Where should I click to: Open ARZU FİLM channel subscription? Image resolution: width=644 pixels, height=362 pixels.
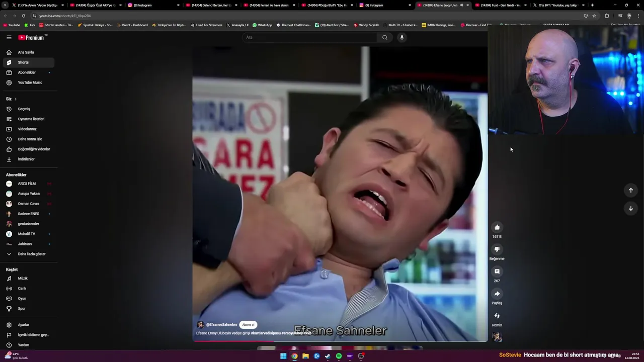[28, 184]
